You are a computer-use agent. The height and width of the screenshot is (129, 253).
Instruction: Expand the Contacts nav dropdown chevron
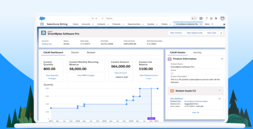pyautogui.click(x=108, y=24)
